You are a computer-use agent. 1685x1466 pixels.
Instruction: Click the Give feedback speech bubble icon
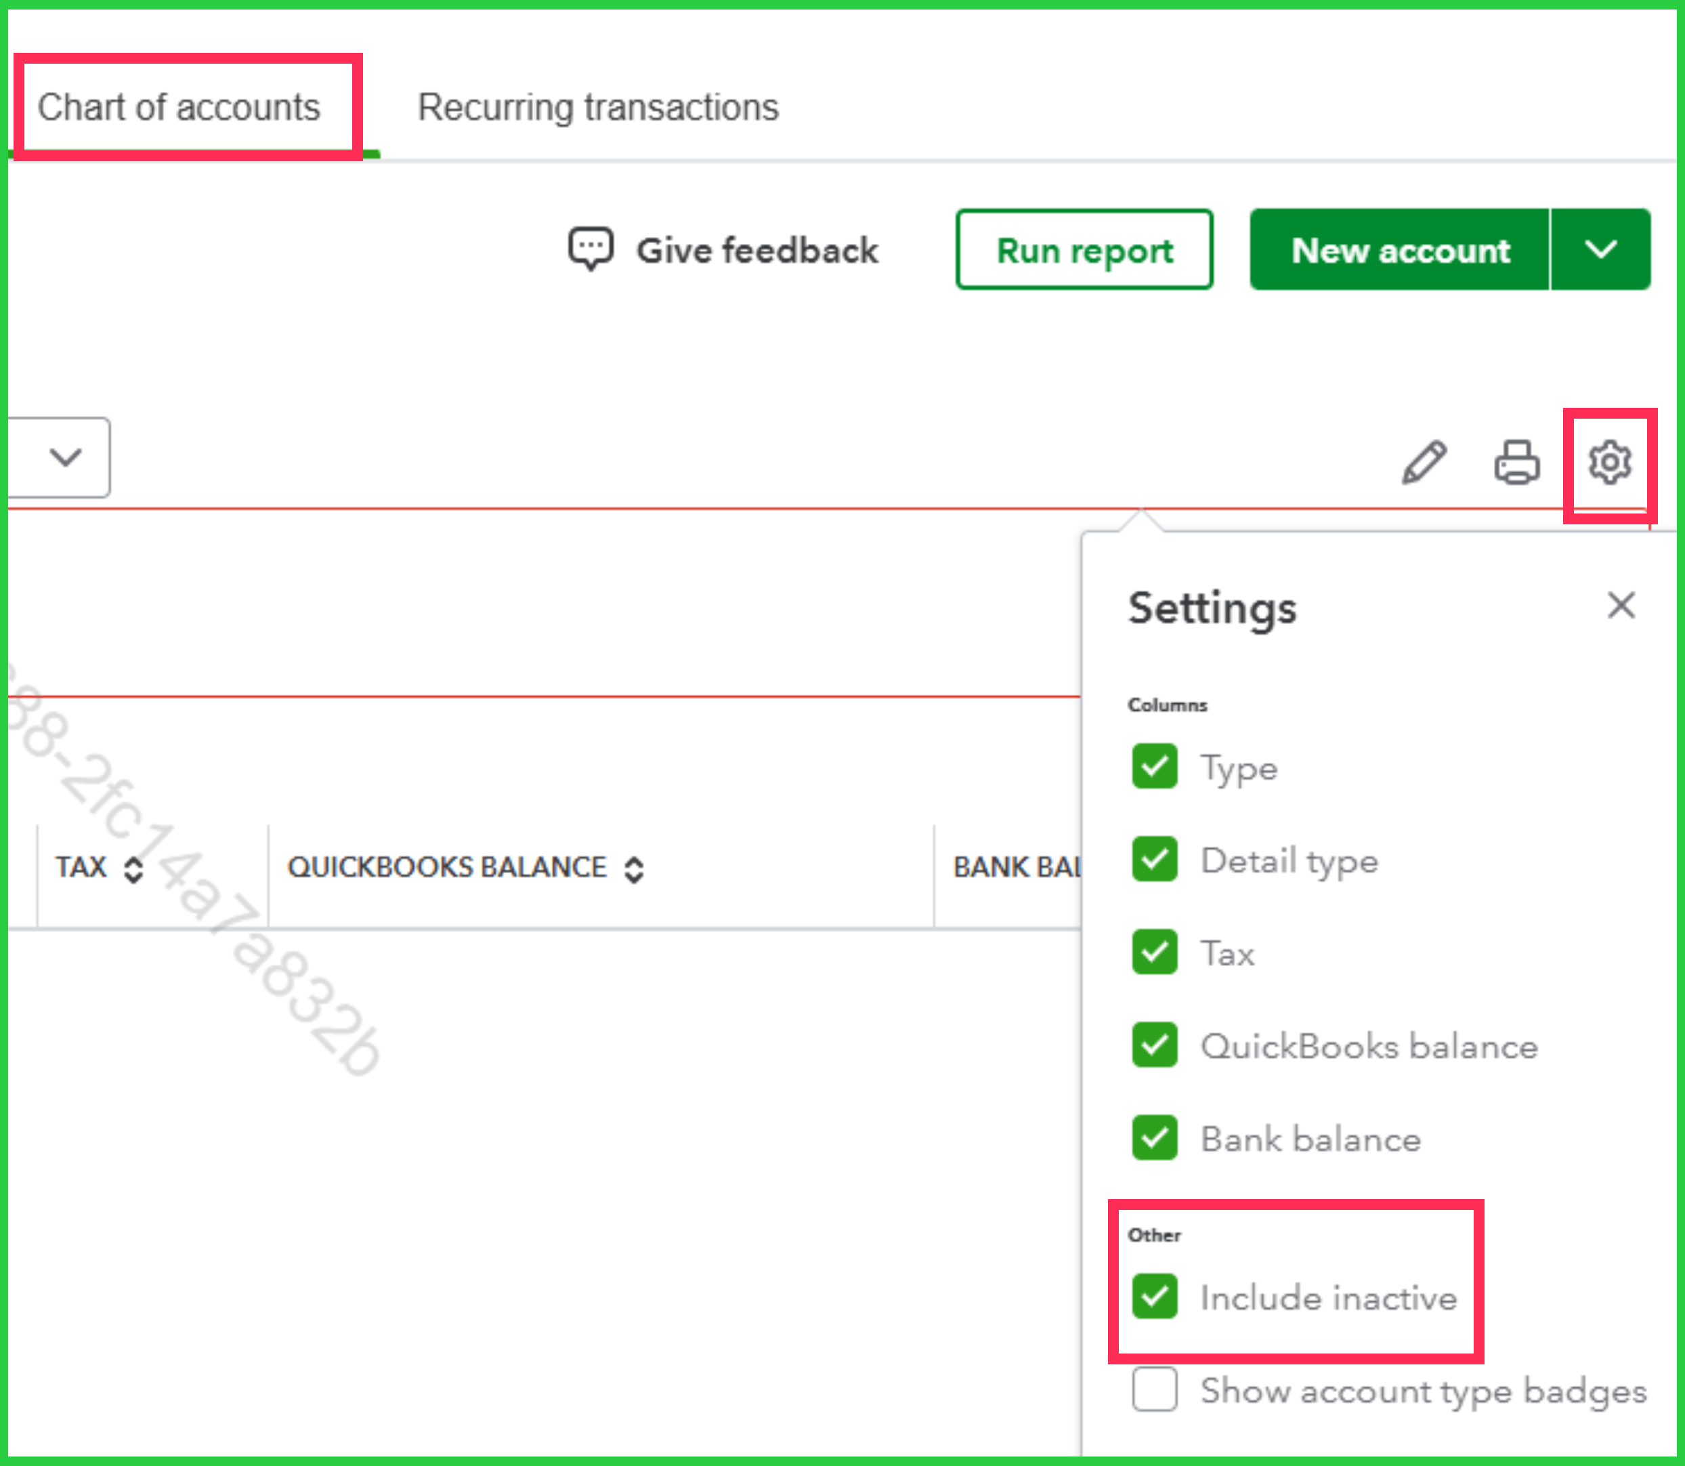tap(591, 249)
